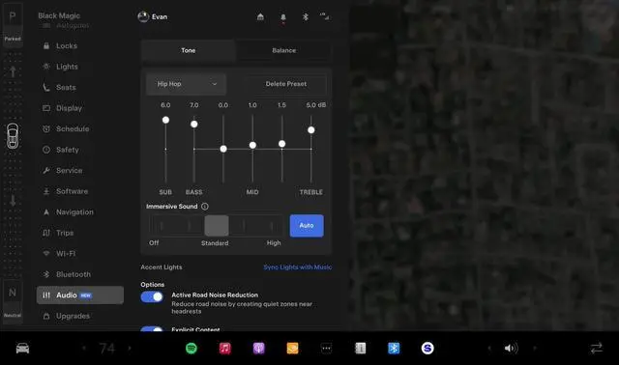Open the Evan driver profile menu
619x365 pixels.
click(153, 16)
